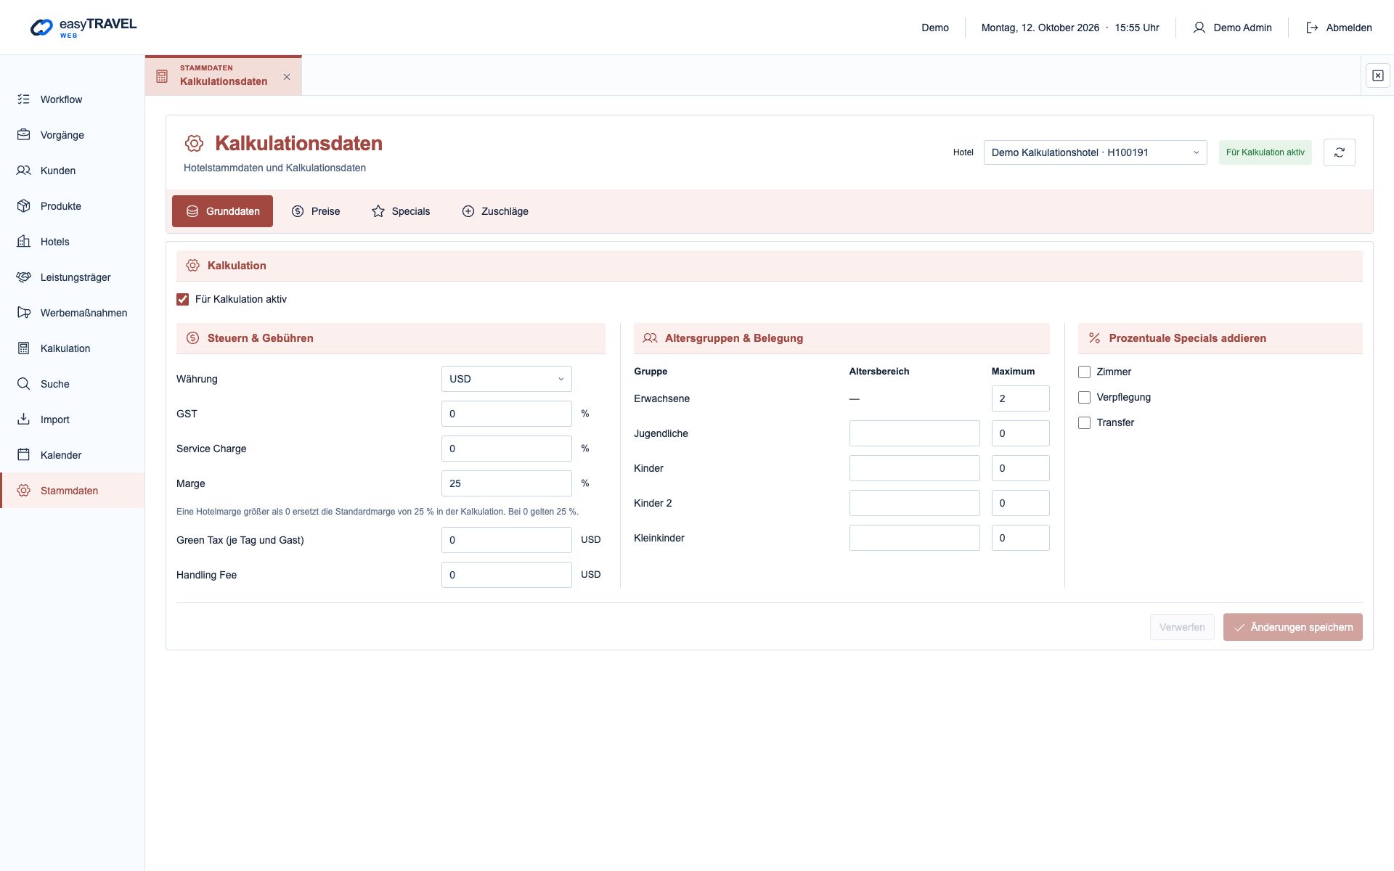Click Änderungen speichern button

(x=1292, y=627)
